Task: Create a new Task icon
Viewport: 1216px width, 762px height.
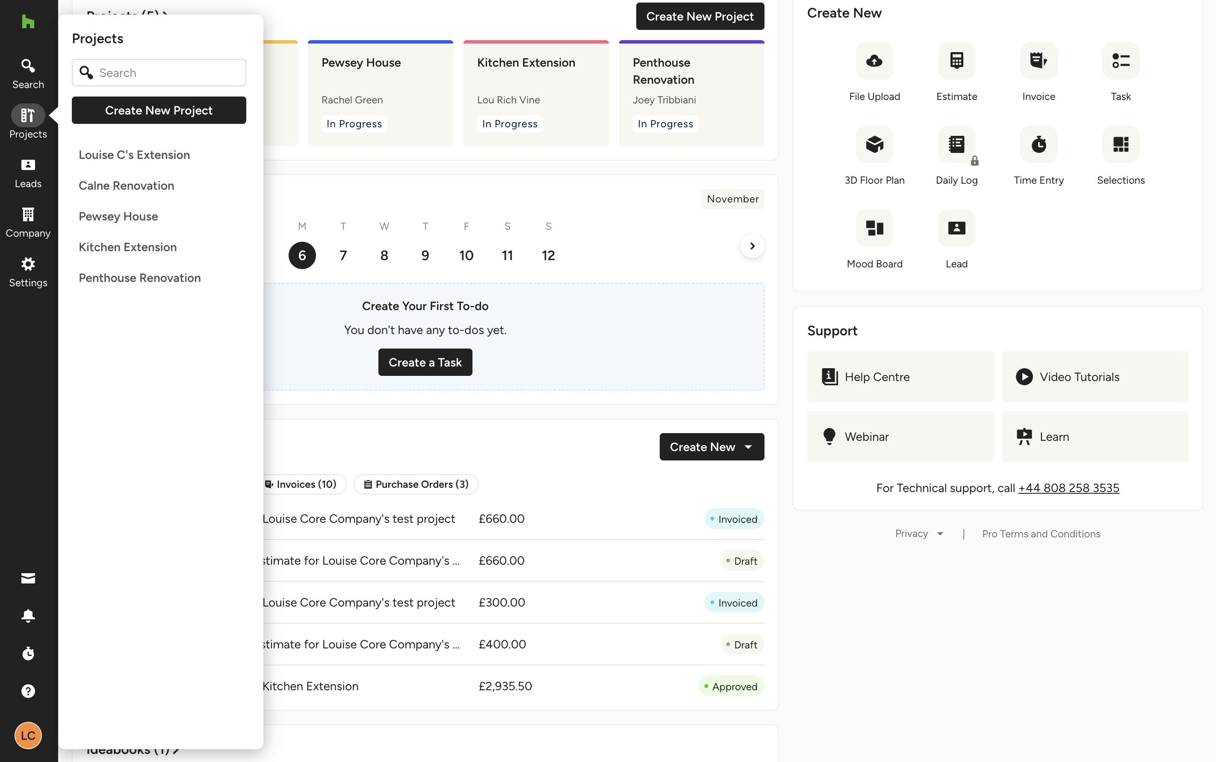Action: 1121,61
